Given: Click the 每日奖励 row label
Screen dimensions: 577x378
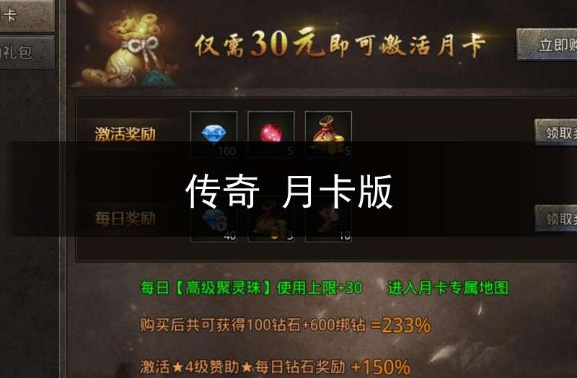Looking at the screenshot, I should coord(125,219).
